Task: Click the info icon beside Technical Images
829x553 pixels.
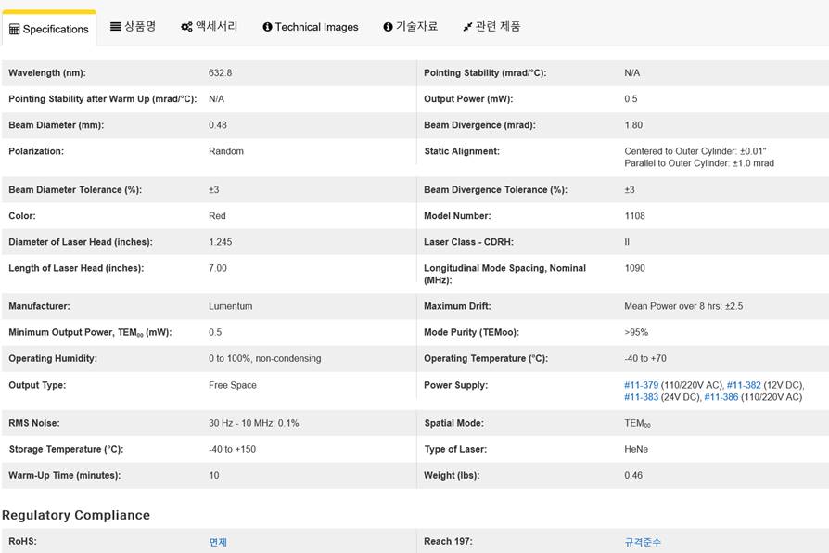Action: pos(267,27)
